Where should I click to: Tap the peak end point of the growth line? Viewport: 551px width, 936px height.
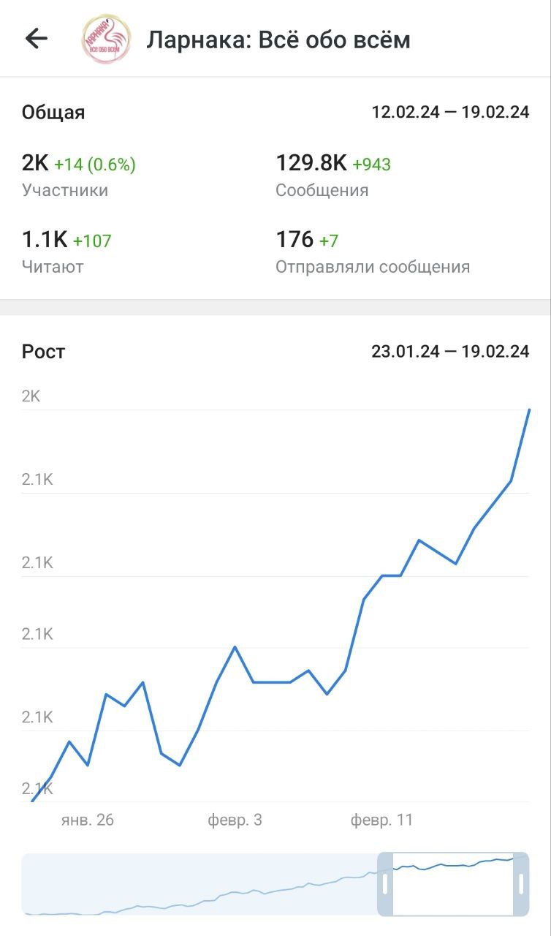pyautogui.click(x=528, y=409)
